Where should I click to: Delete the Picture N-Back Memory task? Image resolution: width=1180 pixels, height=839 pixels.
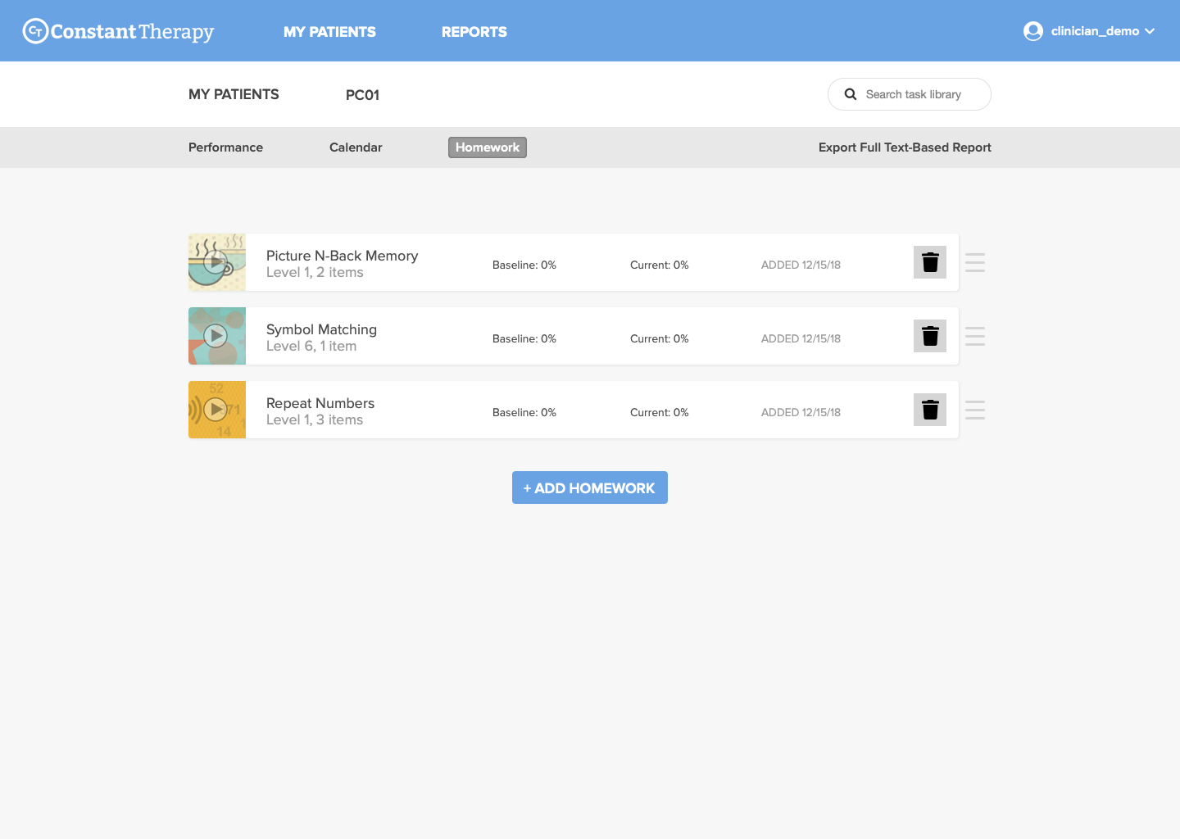[x=930, y=262]
